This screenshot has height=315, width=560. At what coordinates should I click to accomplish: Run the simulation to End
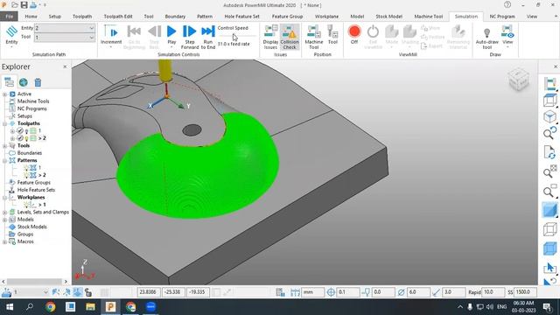coord(208,37)
